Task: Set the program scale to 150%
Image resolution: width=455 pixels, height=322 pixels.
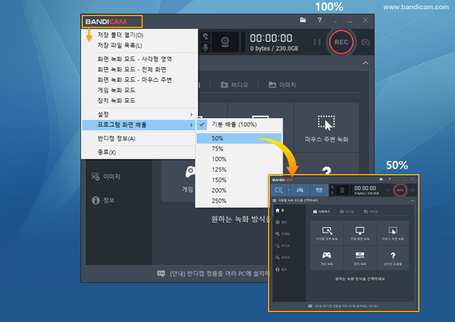Action: coord(232,180)
